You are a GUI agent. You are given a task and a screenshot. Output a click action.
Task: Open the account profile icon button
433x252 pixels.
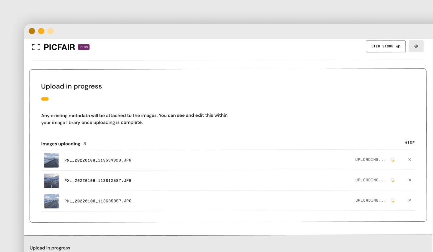coord(416,46)
